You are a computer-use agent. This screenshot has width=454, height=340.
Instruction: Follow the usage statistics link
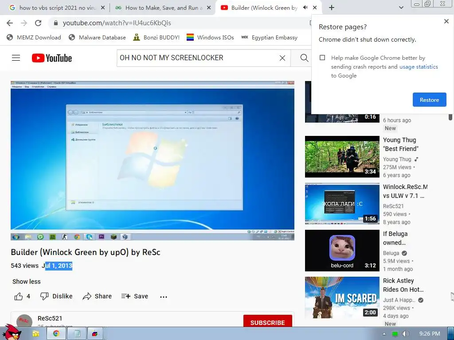(419, 67)
